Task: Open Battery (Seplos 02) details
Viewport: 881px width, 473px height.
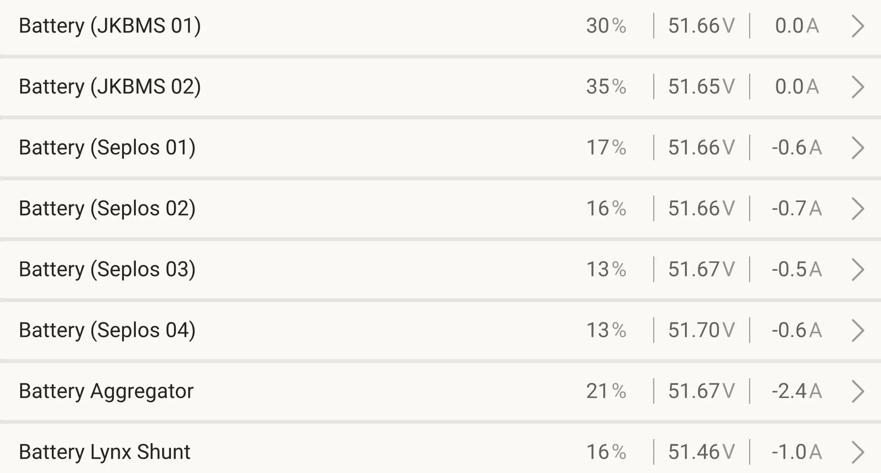Action: coord(107,209)
